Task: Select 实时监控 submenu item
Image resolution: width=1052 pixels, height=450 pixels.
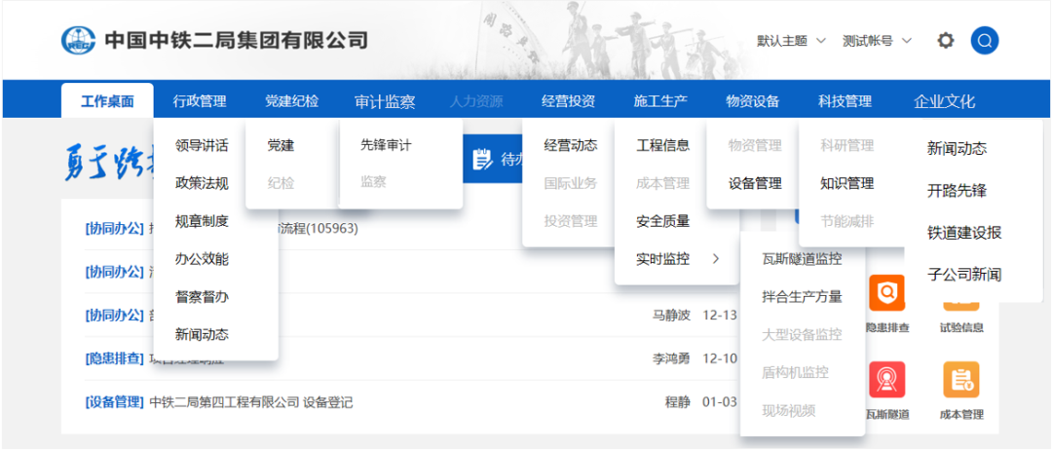Action: 663,259
